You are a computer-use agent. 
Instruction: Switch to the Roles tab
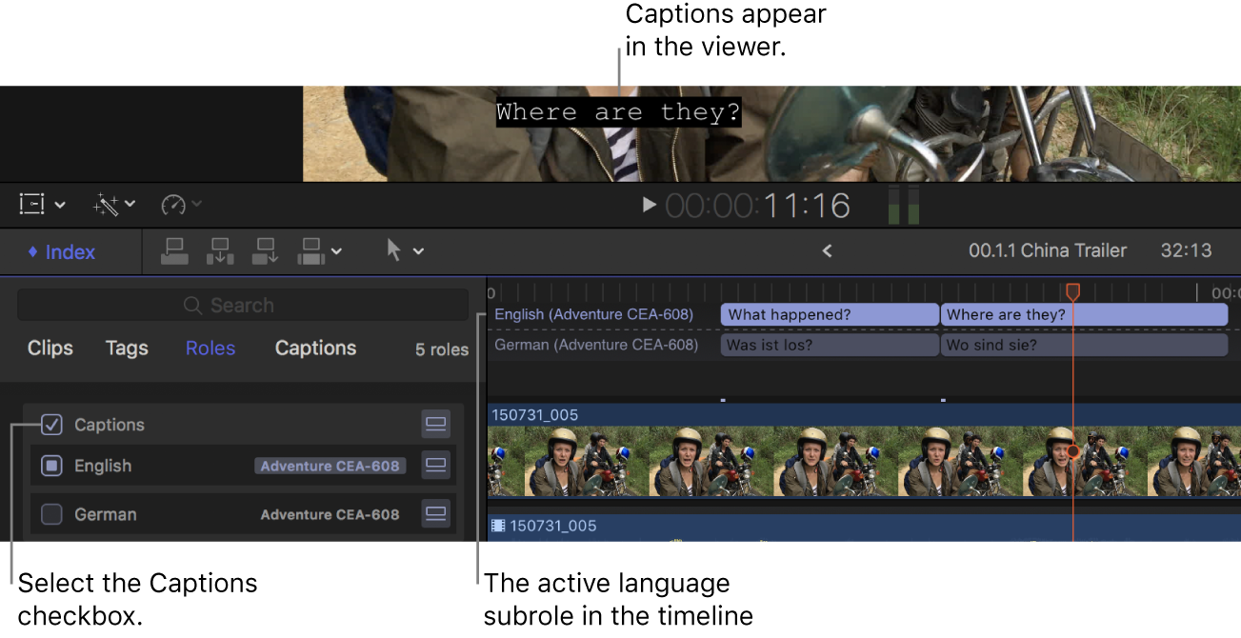pyautogui.click(x=210, y=349)
